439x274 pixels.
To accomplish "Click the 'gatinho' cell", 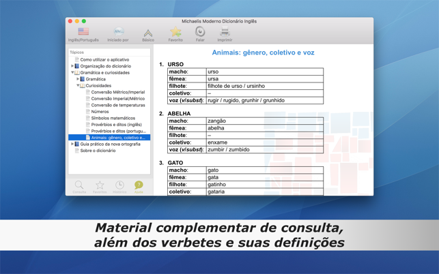I will click(265, 185).
